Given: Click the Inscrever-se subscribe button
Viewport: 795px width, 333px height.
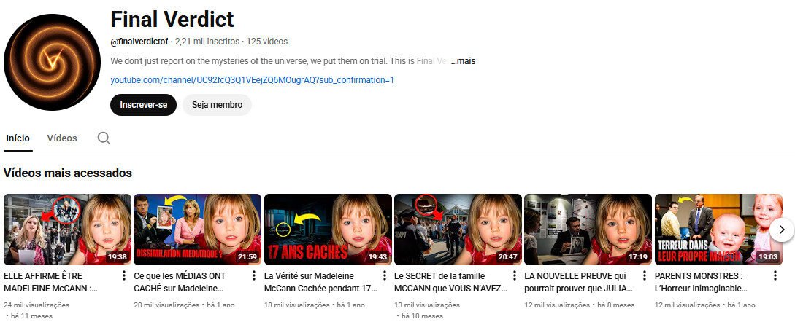Looking at the screenshot, I should (143, 105).
